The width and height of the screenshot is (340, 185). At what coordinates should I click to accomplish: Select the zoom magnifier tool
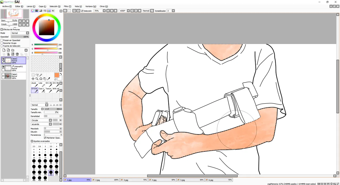tap(37, 79)
